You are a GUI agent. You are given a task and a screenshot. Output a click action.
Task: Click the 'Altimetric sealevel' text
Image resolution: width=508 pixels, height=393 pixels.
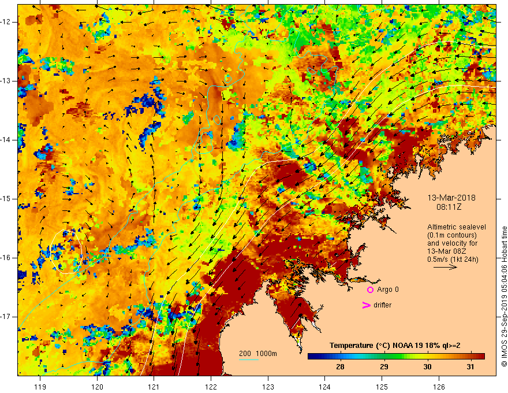tap(457, 227)
